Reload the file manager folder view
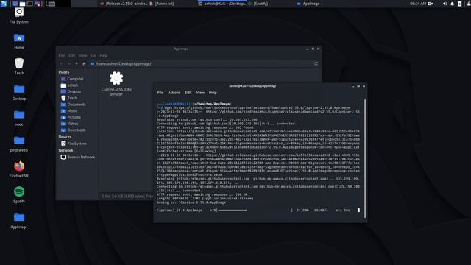Viewport: 471px width, 265px height. tap(316, 64)
